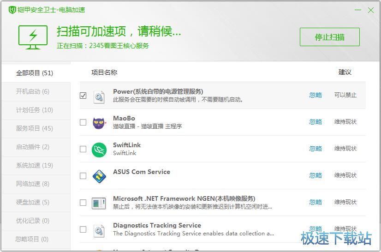Viewport: 381px width, 252px height.
Task: Click the ASUS Com Service diamond icon
Action: tap(99, 176)
